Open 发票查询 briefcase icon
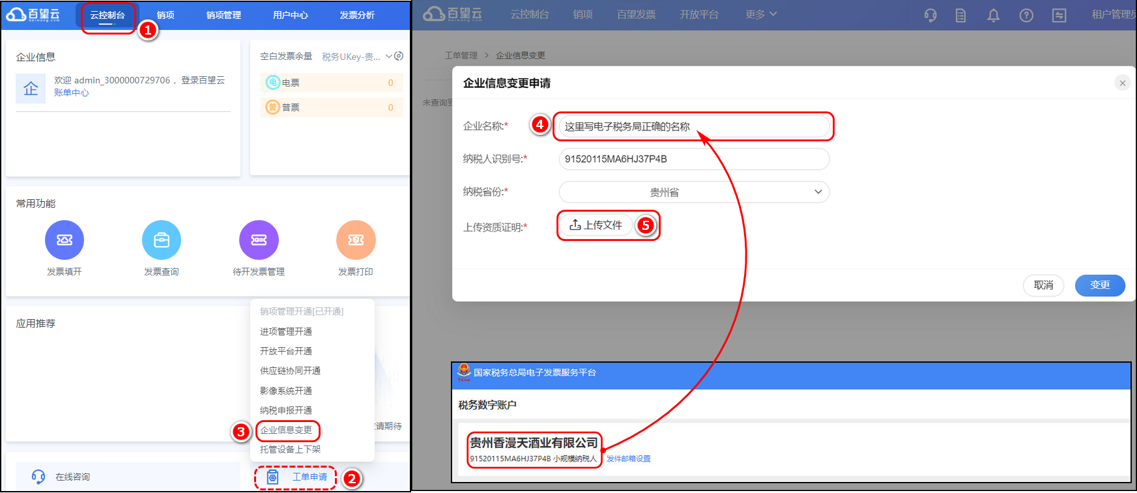The image size is (1137, 493). click(162, 240)
